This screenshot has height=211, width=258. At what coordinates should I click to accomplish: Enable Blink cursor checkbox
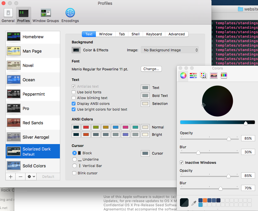(x=74, y=173)
